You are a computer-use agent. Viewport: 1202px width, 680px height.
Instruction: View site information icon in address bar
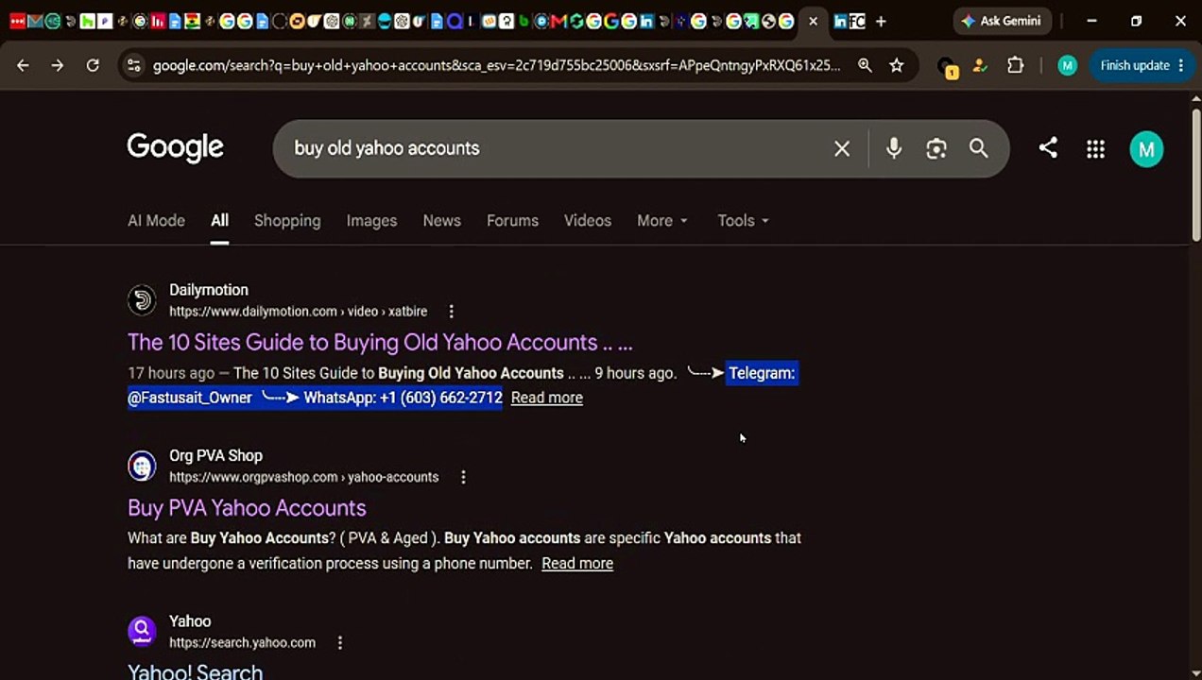tap(133, 65)
